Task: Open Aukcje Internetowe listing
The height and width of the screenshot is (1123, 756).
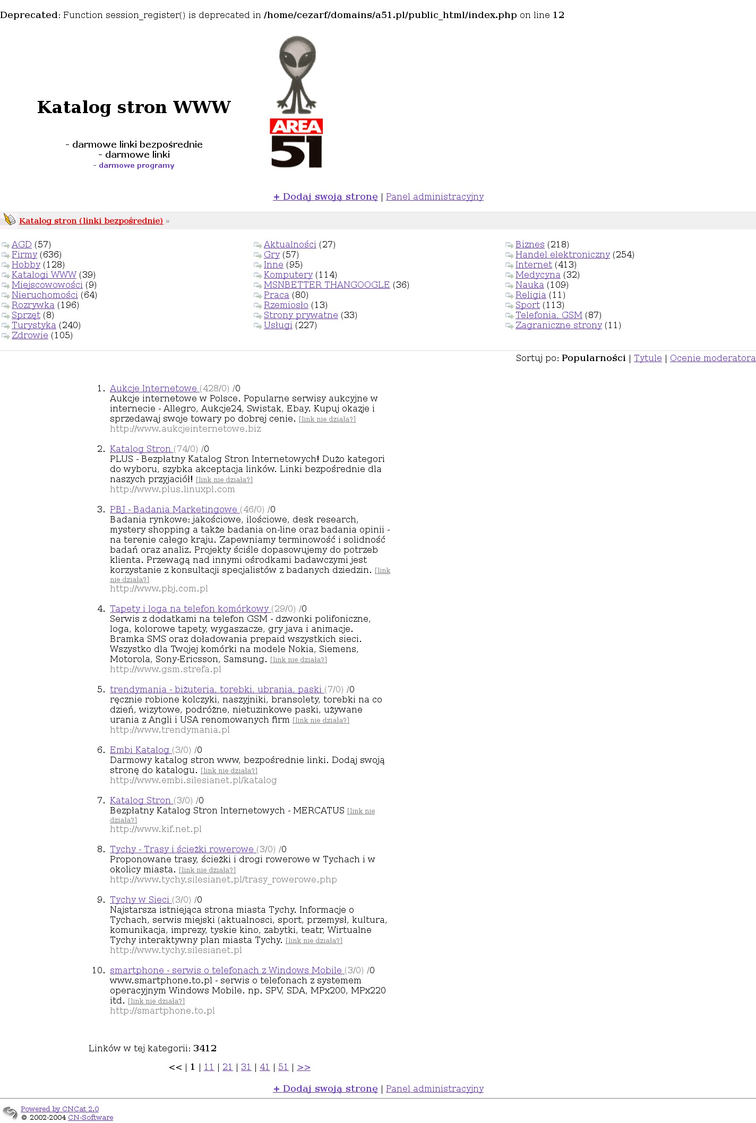Action: (x=153, y=389)
